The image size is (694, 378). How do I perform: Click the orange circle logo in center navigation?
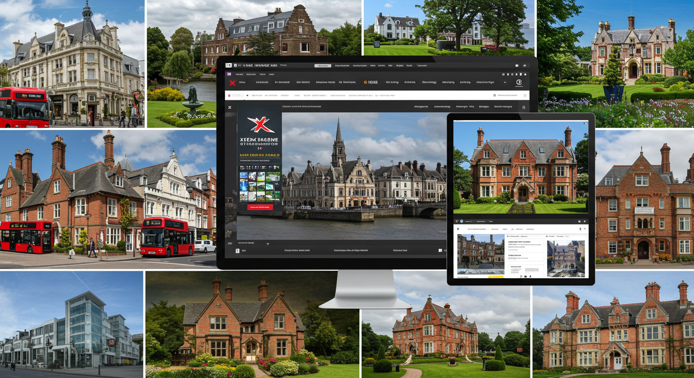366,83
